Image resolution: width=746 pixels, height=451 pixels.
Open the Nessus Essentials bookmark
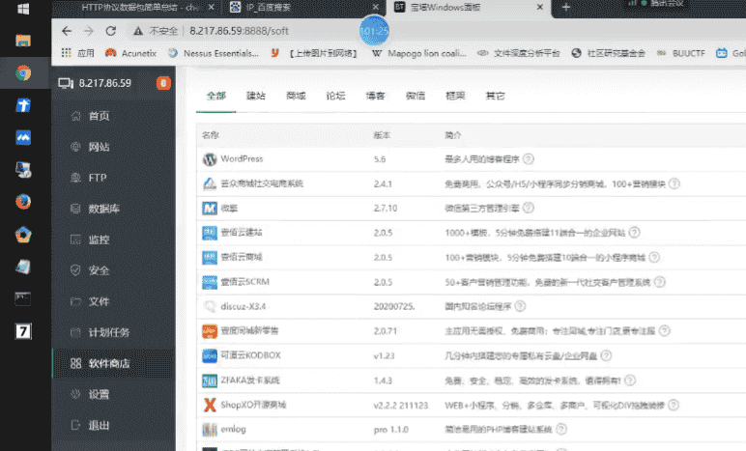point(214,53)
